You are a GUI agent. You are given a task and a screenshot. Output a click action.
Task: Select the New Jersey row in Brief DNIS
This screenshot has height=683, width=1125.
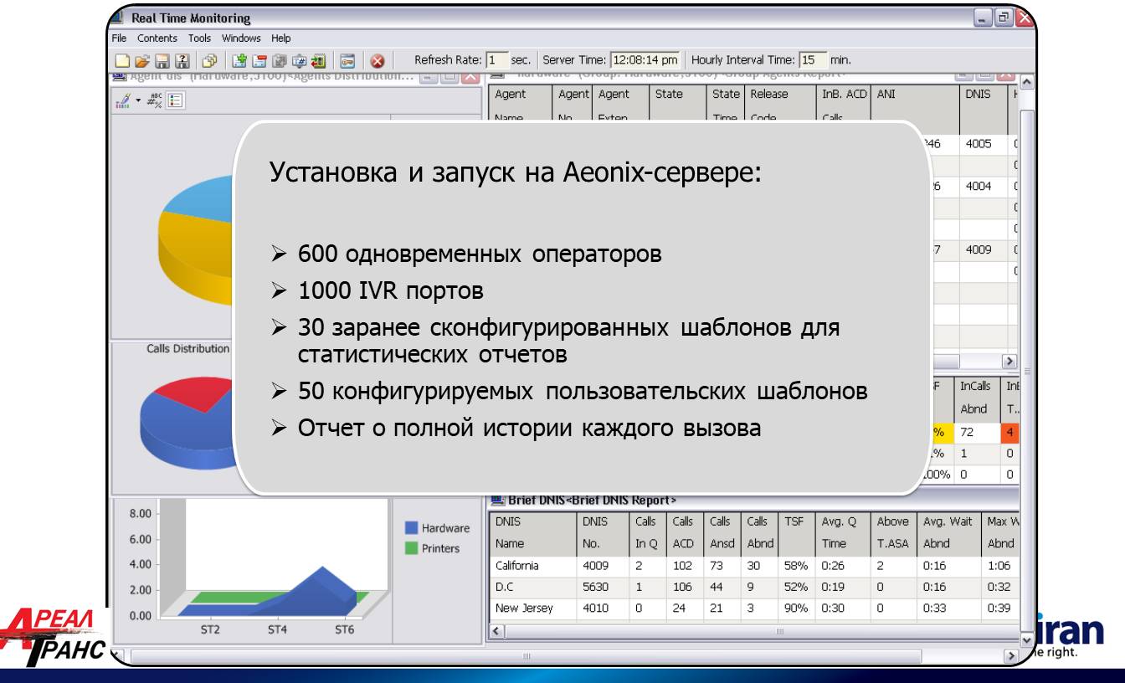pos(753,609)
